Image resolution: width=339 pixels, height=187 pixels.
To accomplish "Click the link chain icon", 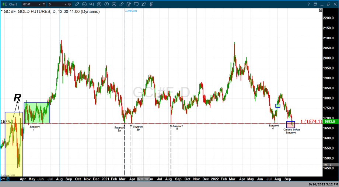I will click(122, 4).
